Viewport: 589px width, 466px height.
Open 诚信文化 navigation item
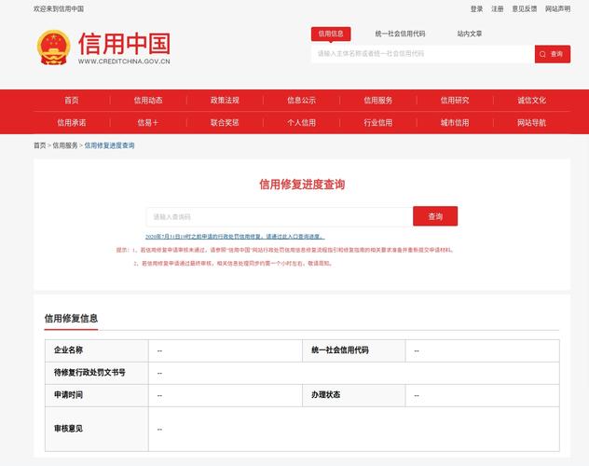531,101
